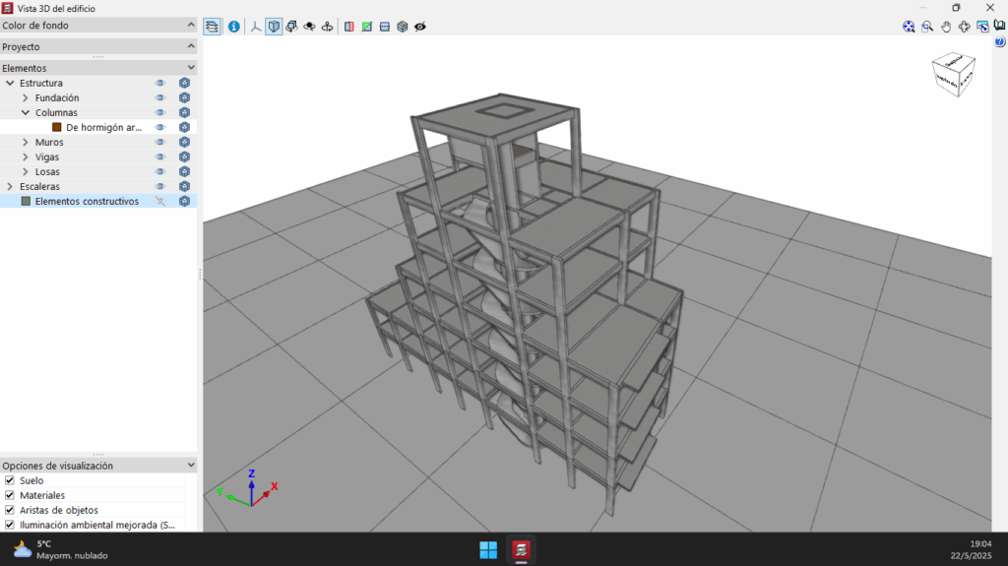Open the weather widget in taskbar
The image size is (1008, 566).
pyautogui.click(x=61, y=550)
